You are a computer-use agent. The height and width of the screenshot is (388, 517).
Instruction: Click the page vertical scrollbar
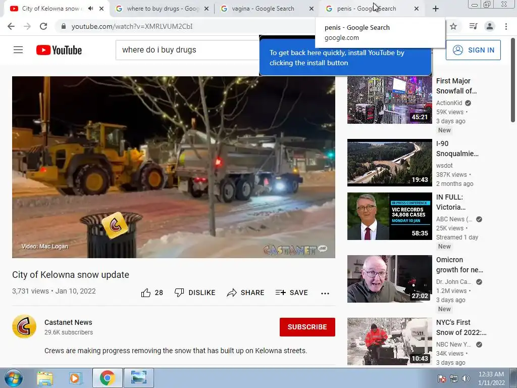click(x=513, y=81)
